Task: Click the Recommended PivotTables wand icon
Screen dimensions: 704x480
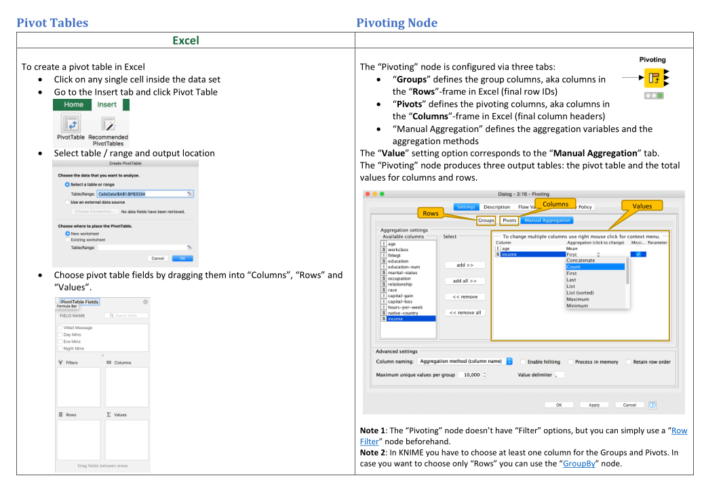Action: 109,123
